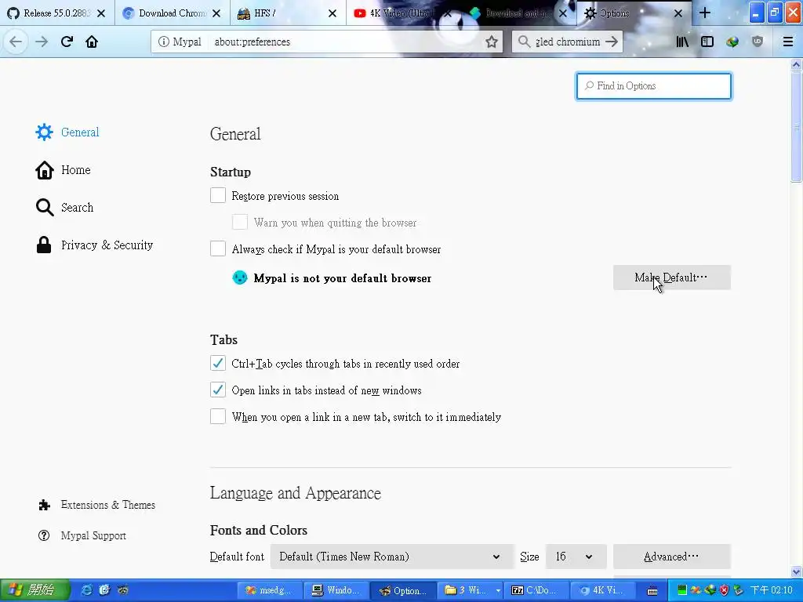
Task: Open Advanced fonts settings button
Action: pyautogui.click(x=672, y=557)
